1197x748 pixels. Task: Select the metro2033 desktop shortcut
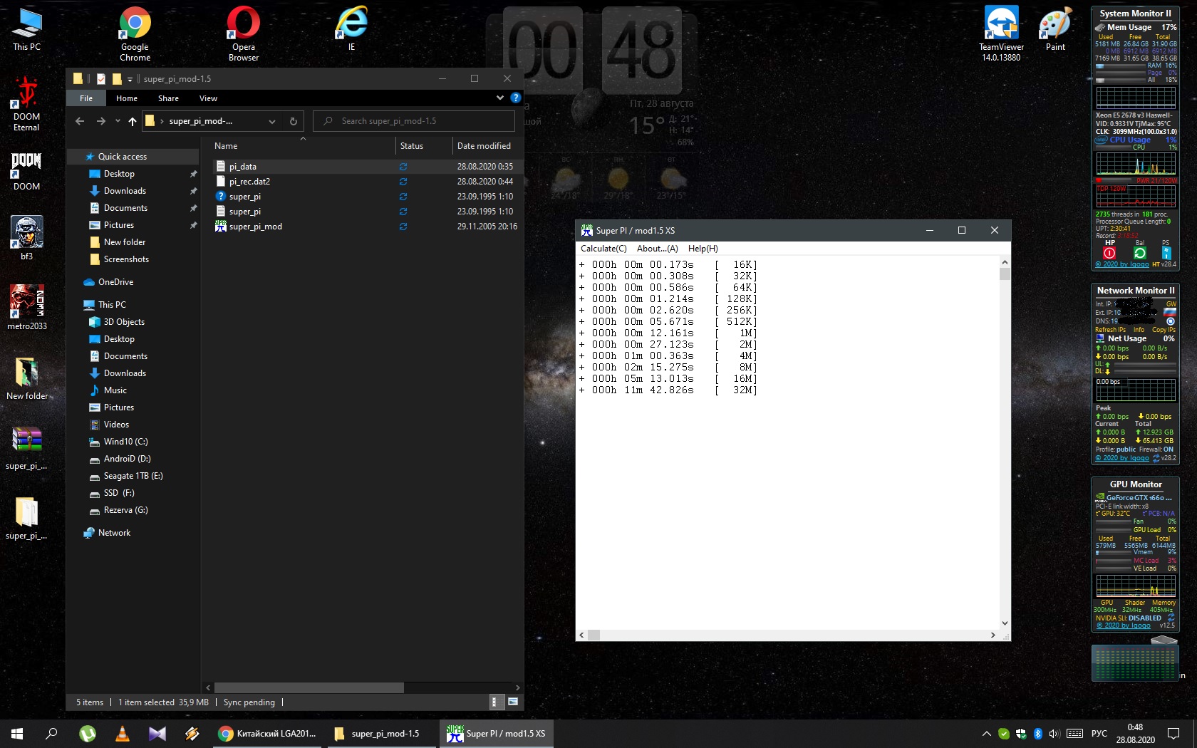[26, 308]
